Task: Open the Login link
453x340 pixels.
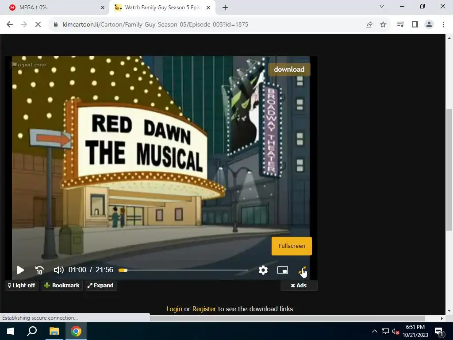Action: (174, 309)
